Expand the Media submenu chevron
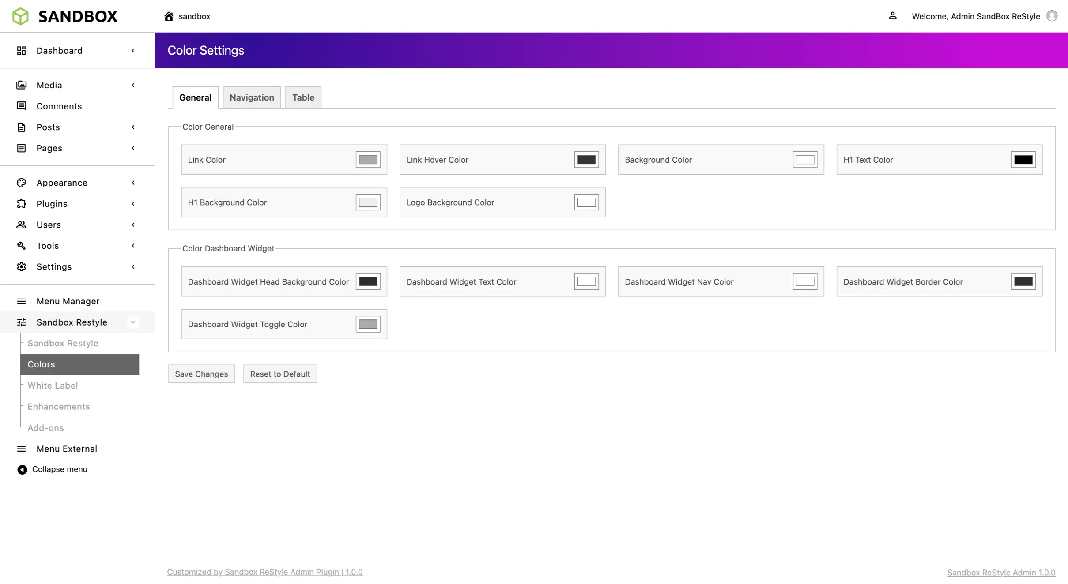Screen dimensions: 1068x584 (x=133, y=85)
